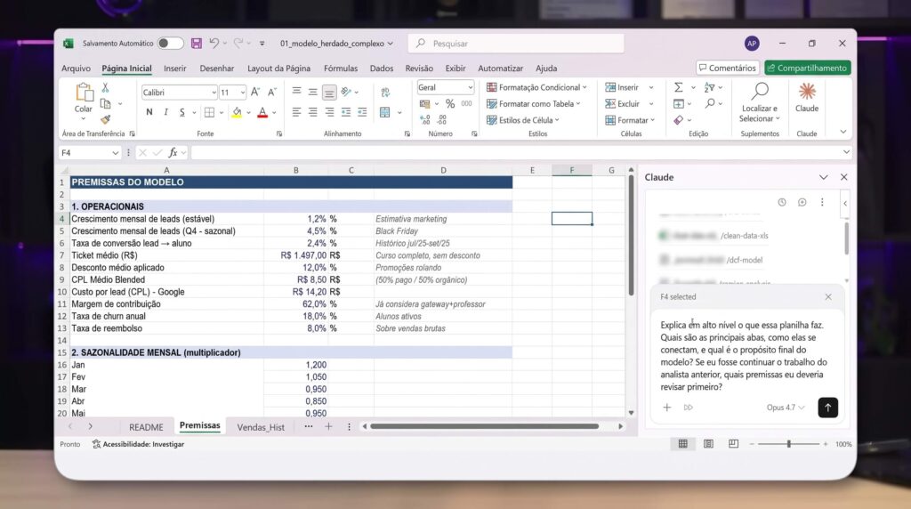Send the prompt with arrow button
The width and height of the screenshot is (911, 509).
pos(828,408)
